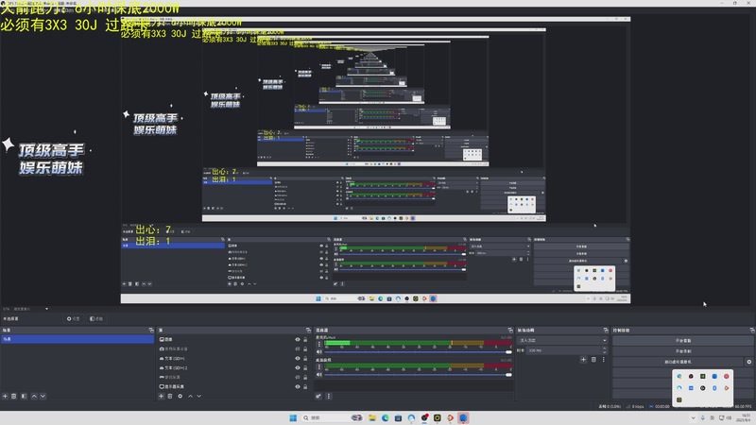Viewport: 756px width, 425px height.
Task: Open File Explorer from the taskbar
Action: coord(372,417)
